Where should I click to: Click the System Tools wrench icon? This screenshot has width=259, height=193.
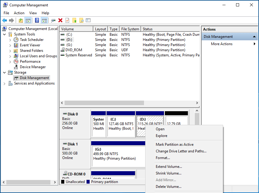tap(10, 34)
